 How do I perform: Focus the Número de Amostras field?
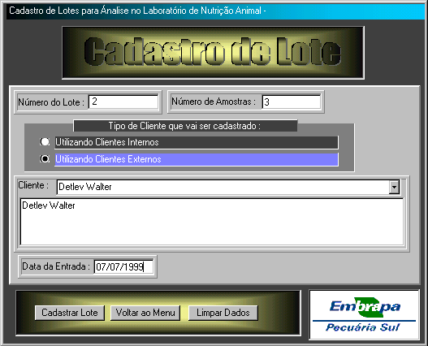point(292,102)
